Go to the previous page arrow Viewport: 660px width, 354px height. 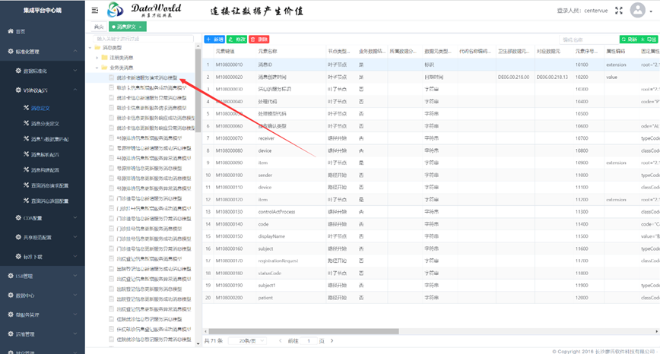(x=281, y=341)
